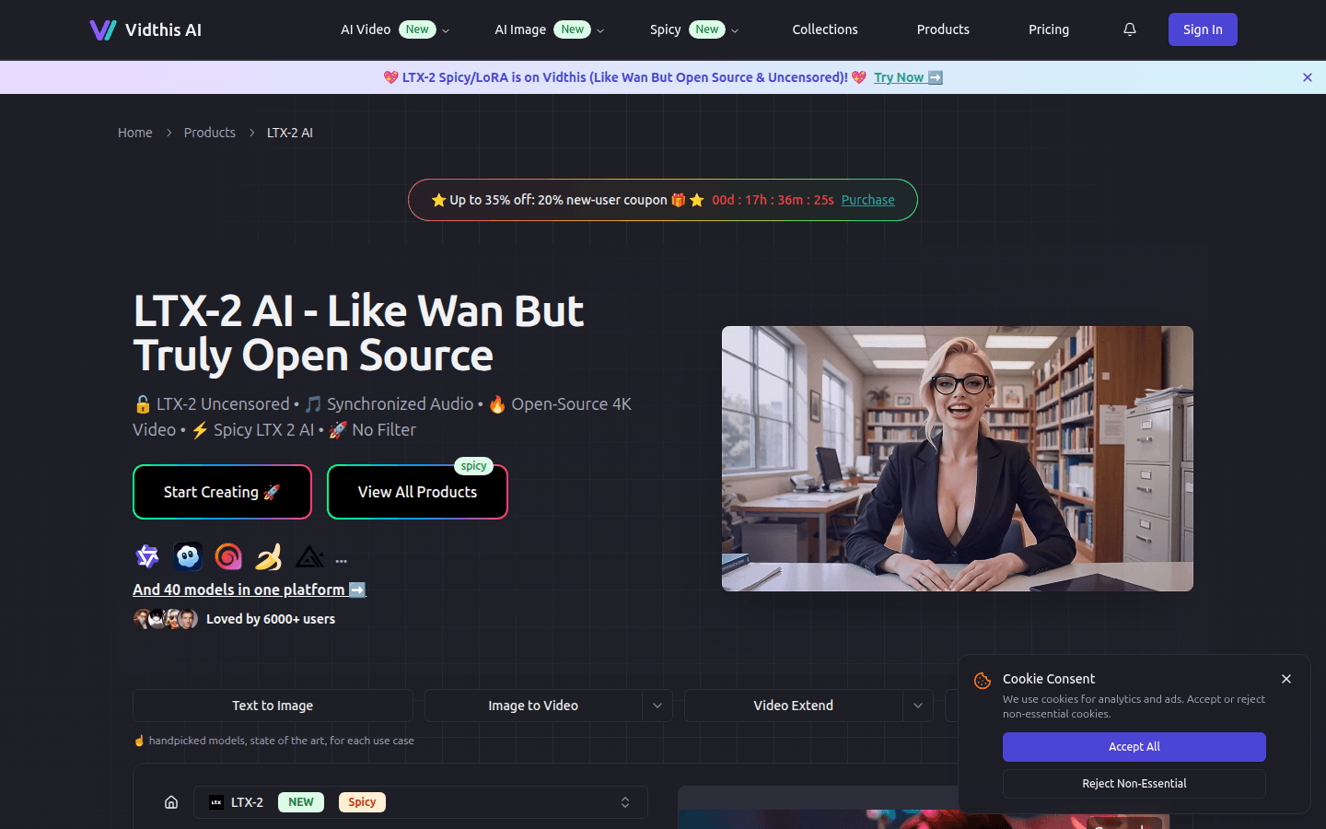Click the 'LTX-2 AI' breadcrumb text
Viewport: 1326px width, 829px height.
click(x=290, y=133)
